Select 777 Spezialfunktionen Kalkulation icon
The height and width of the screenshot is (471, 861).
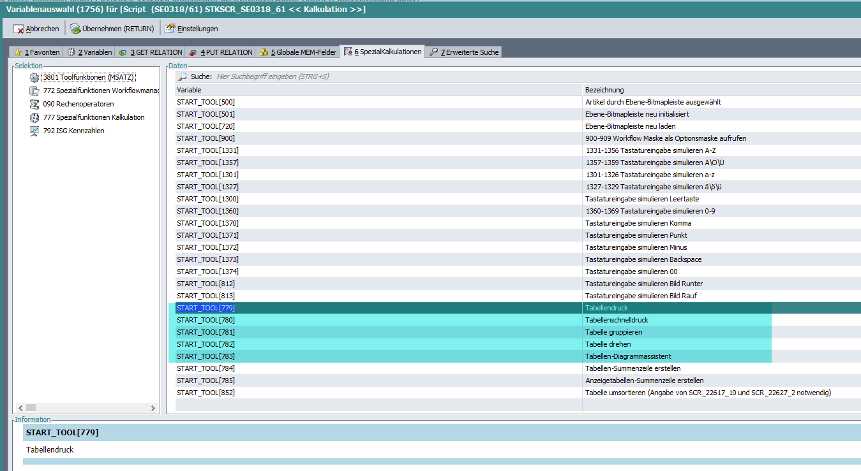click(x=34, y=117)
